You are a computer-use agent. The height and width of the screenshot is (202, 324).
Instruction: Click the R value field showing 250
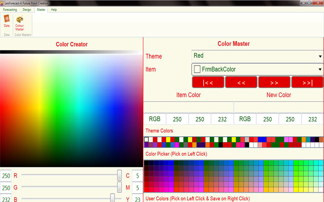(x=6, y=176)
